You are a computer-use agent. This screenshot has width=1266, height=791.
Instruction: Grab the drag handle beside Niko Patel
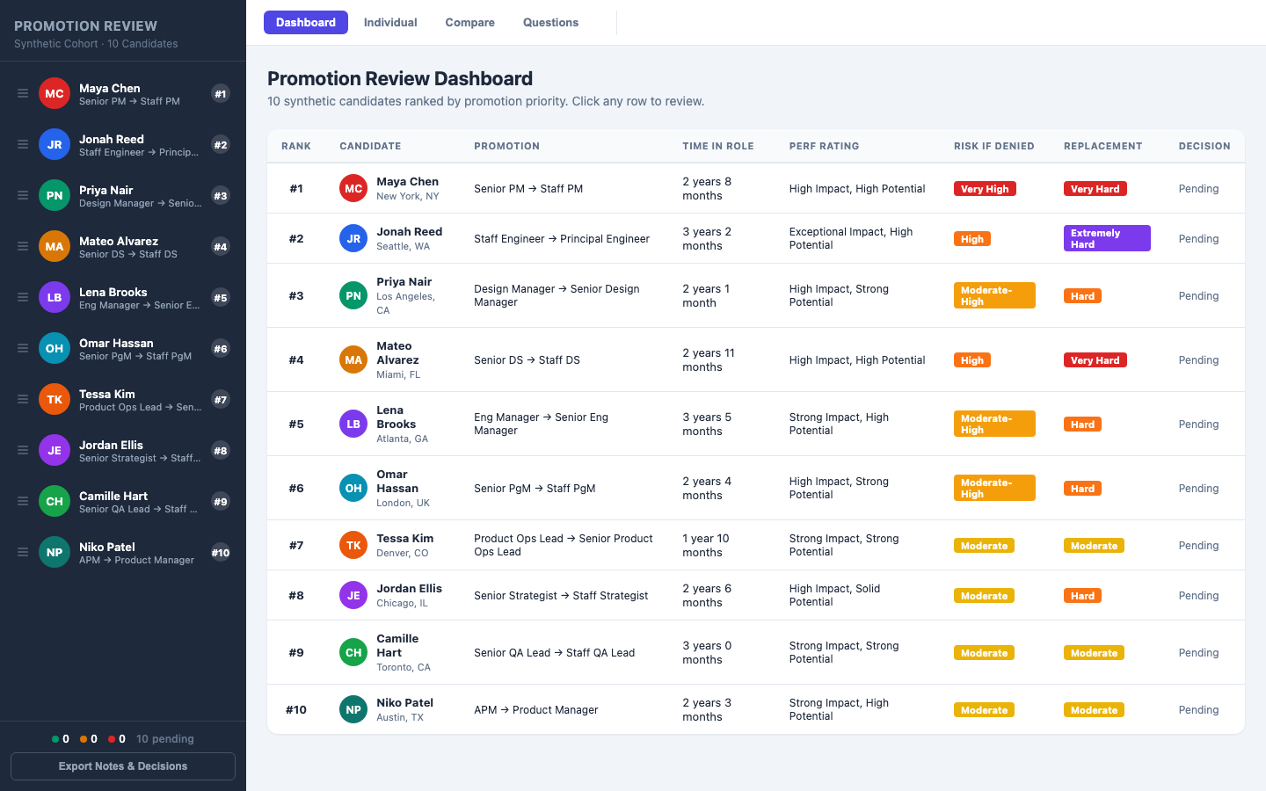(x=23, y=552)
